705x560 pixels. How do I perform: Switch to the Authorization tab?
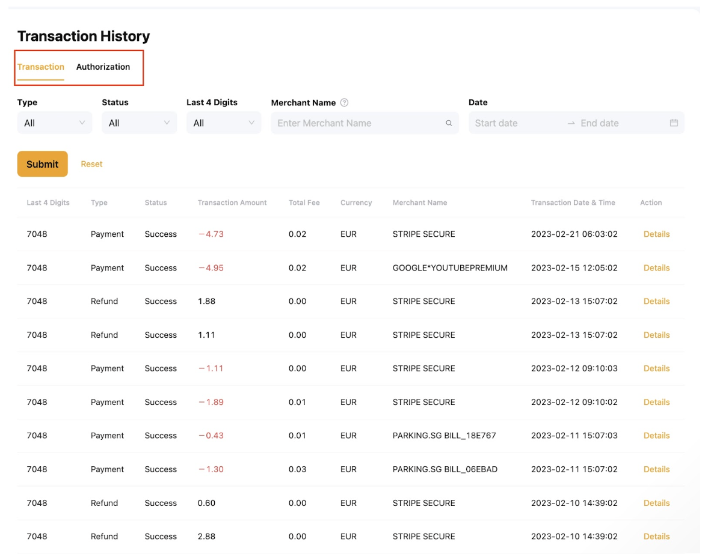(103, 67)
